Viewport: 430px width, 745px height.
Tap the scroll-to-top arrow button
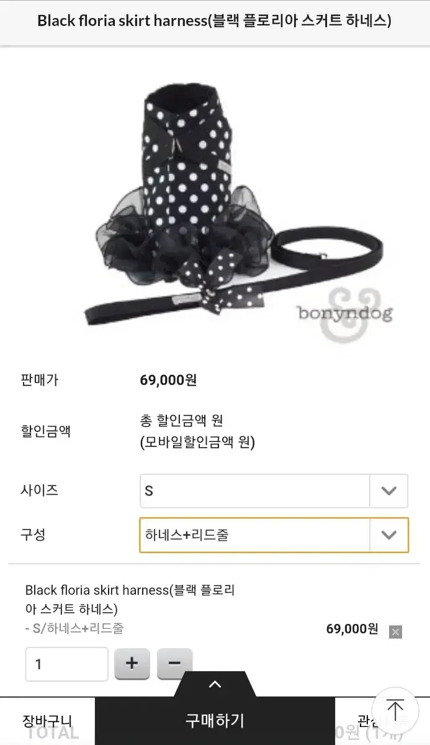[395, 710]
